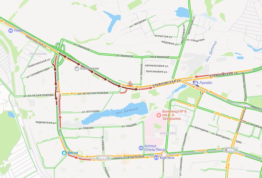Open the Больница № 6 им. Г.А. Захарьина label

(x=174, y=115)
